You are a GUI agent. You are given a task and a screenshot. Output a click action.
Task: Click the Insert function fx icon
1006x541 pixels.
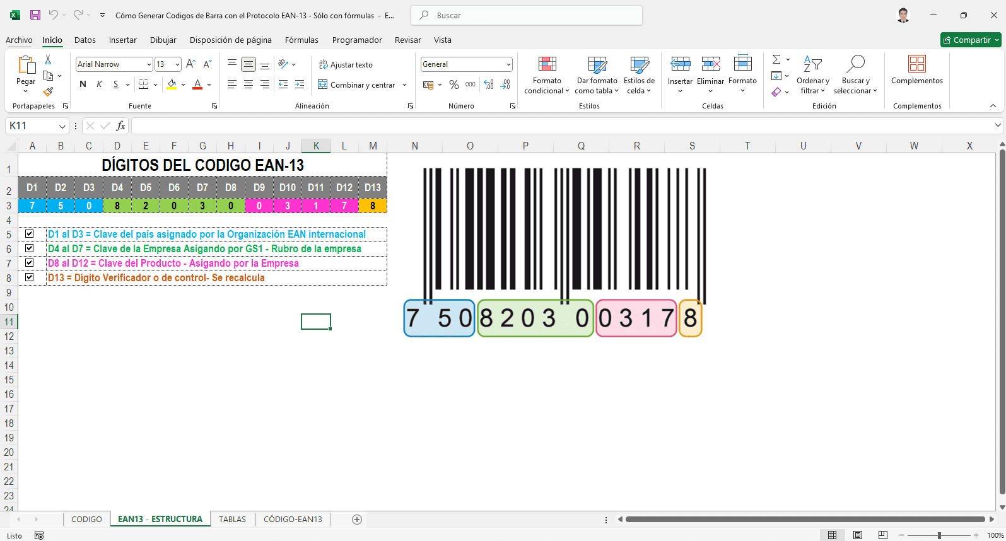pyautogui.click(x=120, y=126)
